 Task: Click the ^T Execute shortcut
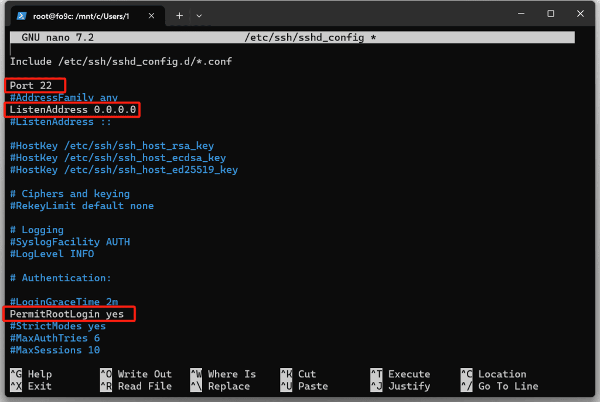[400, 374]
